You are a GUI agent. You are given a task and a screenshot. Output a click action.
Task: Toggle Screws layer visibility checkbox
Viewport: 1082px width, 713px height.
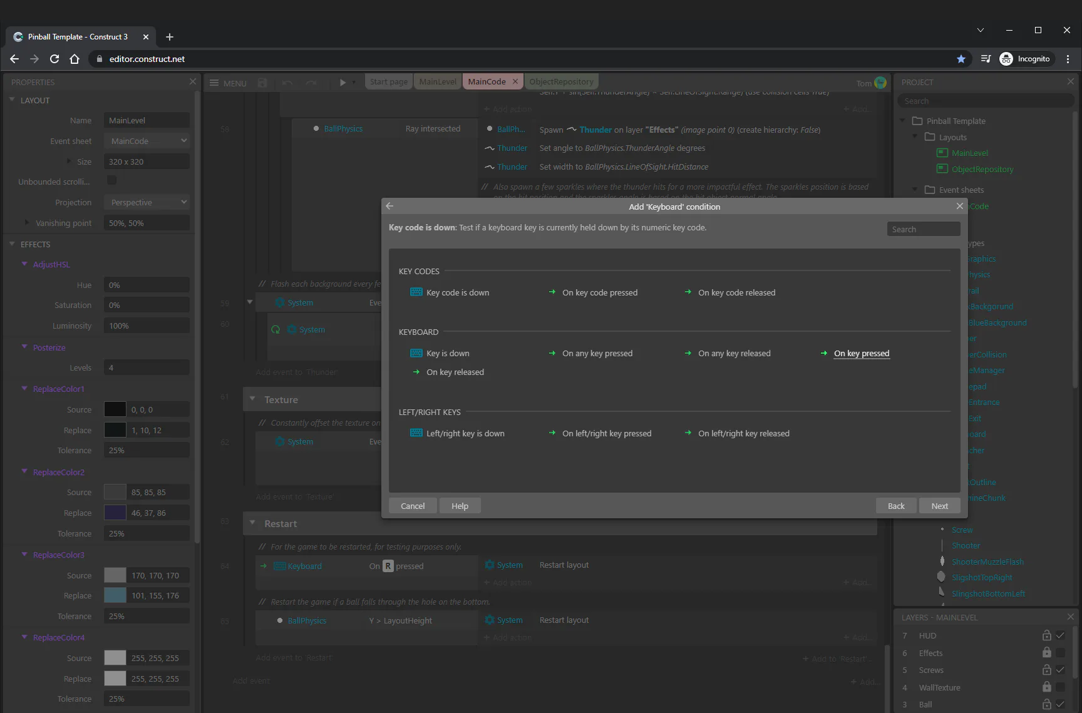(1060, 670)
